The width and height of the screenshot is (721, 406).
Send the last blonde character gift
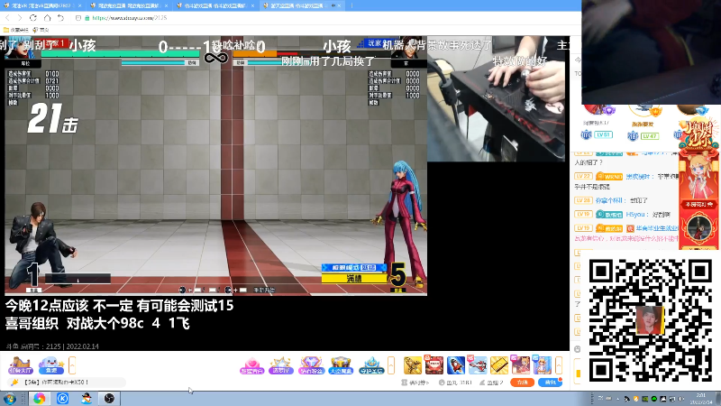click(542, 365)
